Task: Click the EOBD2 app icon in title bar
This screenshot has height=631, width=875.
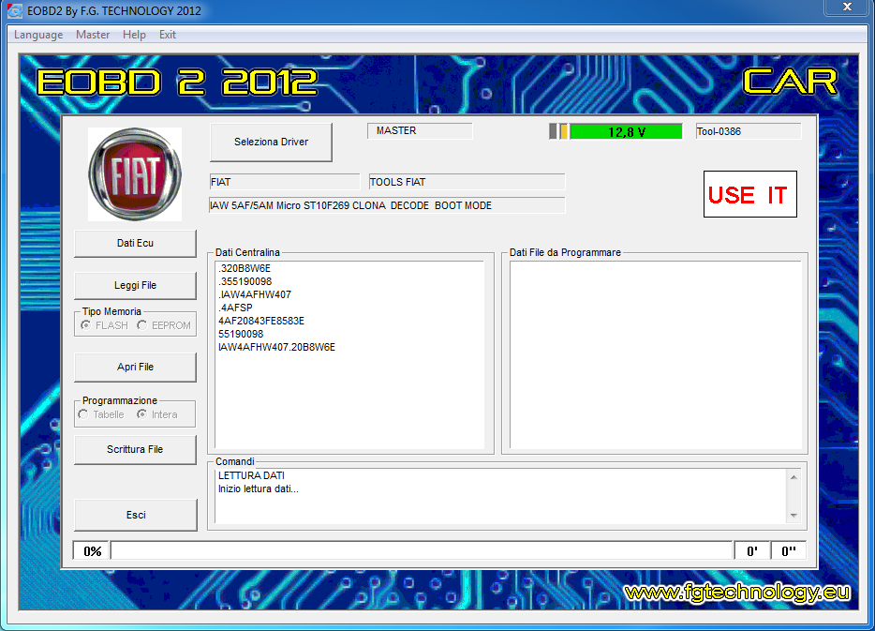Action: click(x=15, y=10)
